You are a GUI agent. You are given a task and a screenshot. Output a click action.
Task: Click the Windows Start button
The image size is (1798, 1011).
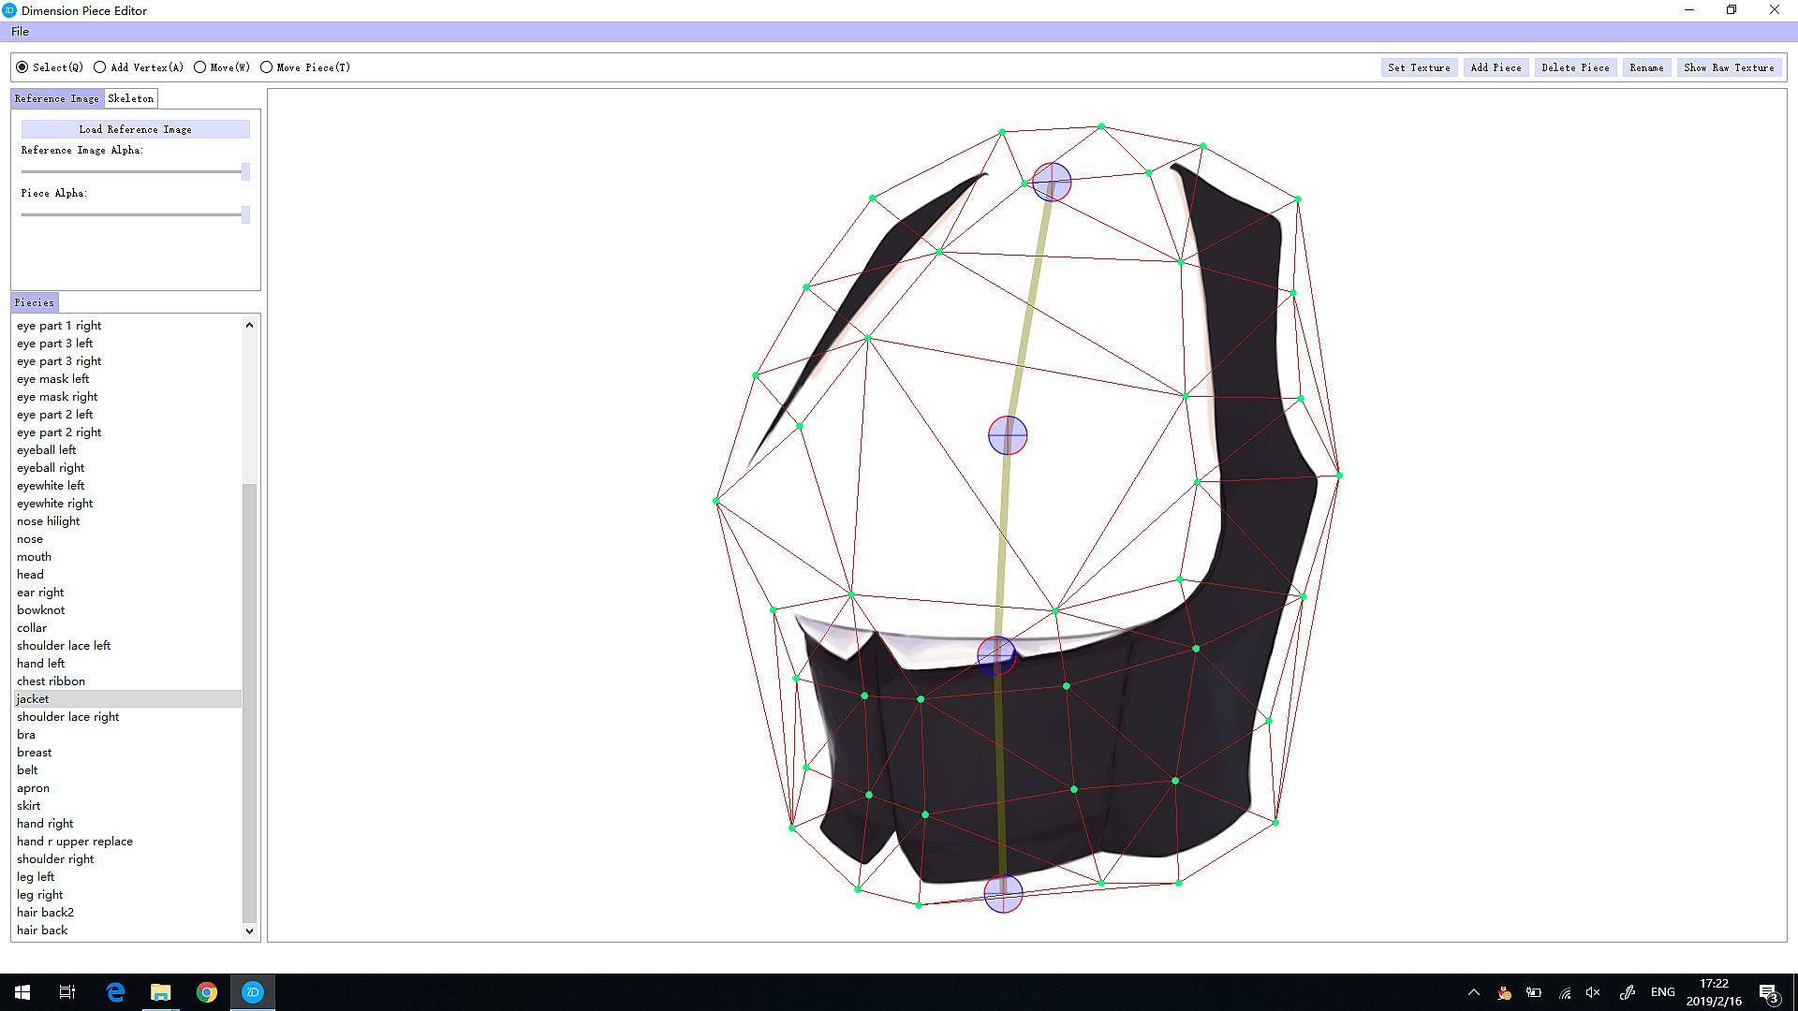click(22, 992)
